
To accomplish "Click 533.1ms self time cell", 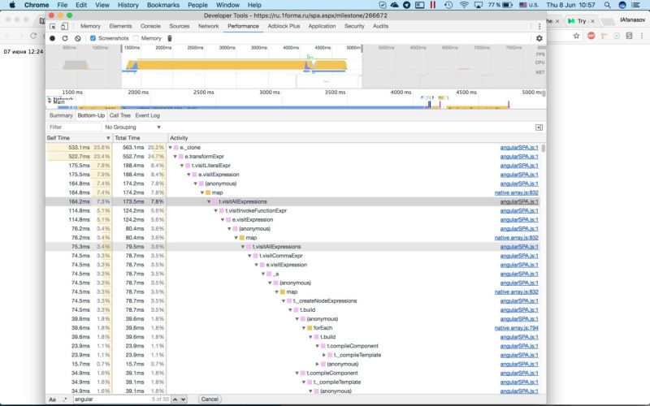I will (x=79, y=148).
